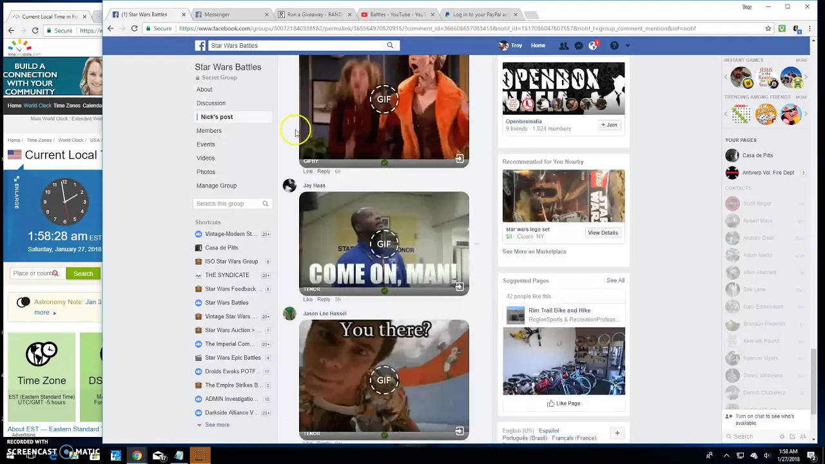
Task: Click the Chrome back arrow in the Facebook window
Action: (x=110, y=28)
